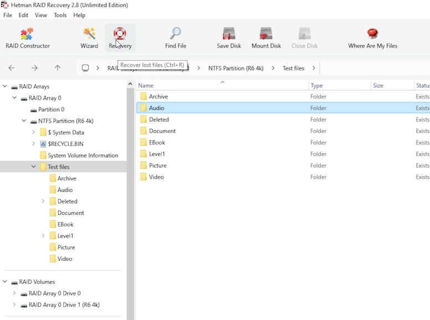This screenshot has width=430, height=320.
Task: Collapse the RAID Volumes section
Action: pyautogui.click(x=5, y=282)
